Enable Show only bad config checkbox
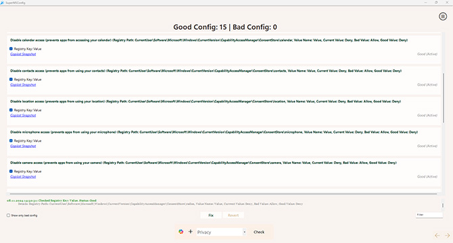The image size is (453, 243). 8,215
